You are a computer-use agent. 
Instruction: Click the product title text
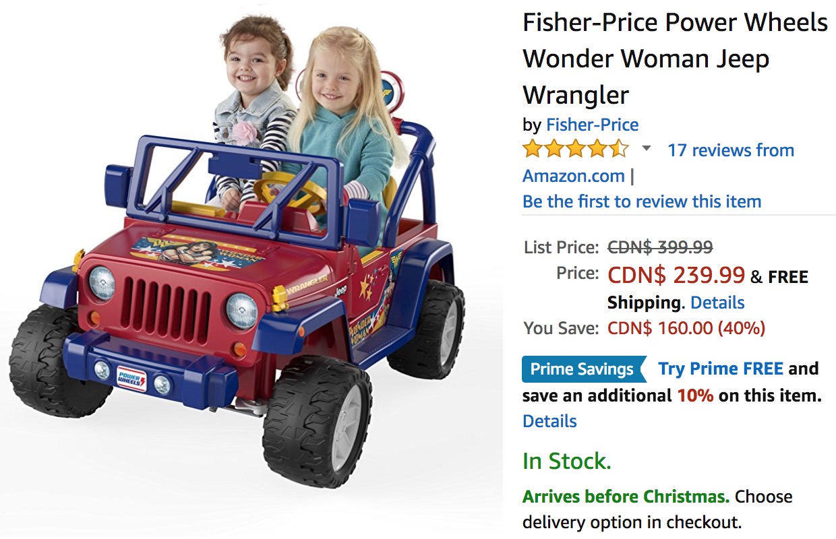[x=676, y=59]
